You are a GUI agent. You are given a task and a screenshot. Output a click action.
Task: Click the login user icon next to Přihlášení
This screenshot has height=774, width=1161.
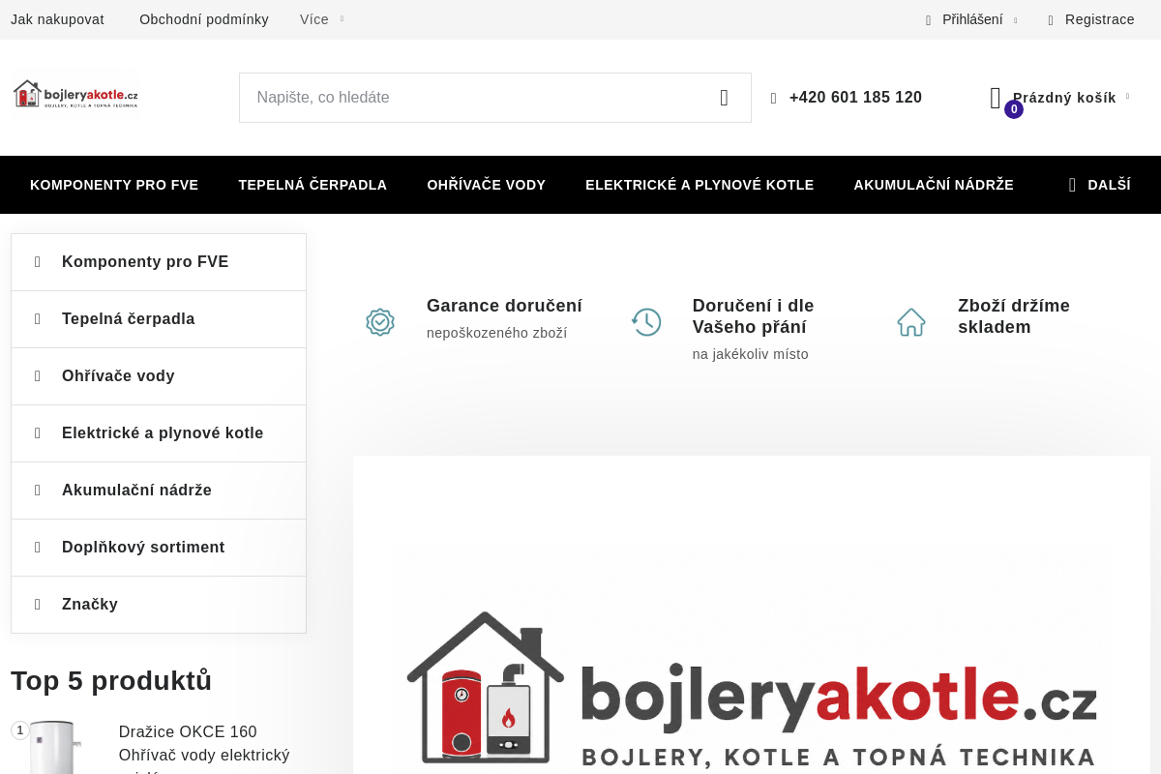[929, 20]
